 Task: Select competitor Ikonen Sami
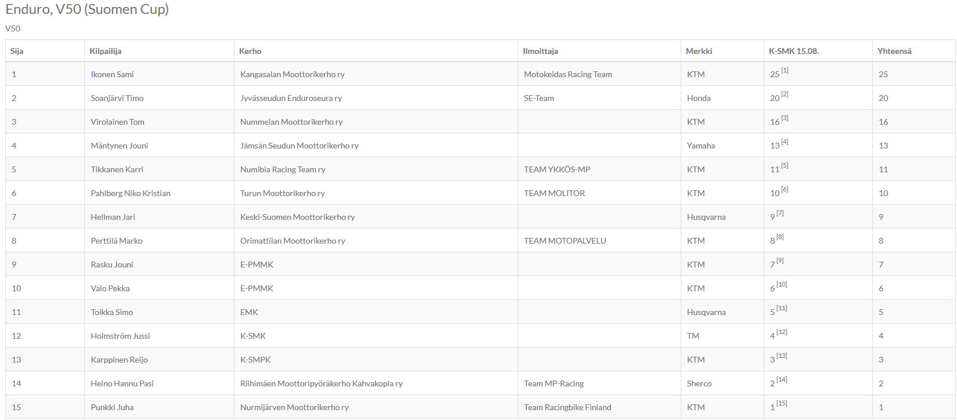112,74
